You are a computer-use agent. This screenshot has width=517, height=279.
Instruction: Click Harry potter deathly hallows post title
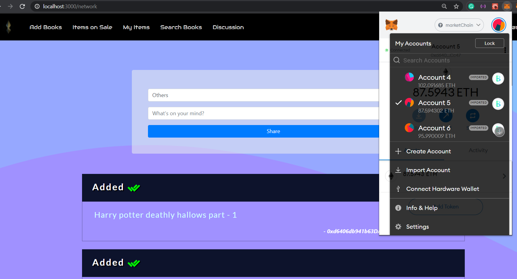pos(166,215)
